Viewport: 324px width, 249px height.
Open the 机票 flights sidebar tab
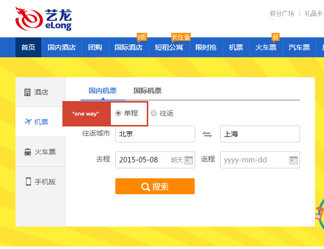40,122
